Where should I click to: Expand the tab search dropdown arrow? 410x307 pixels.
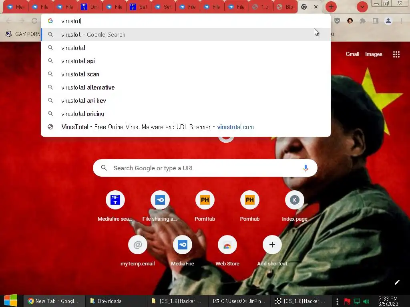pyautogui.click(x=362, y=7)
